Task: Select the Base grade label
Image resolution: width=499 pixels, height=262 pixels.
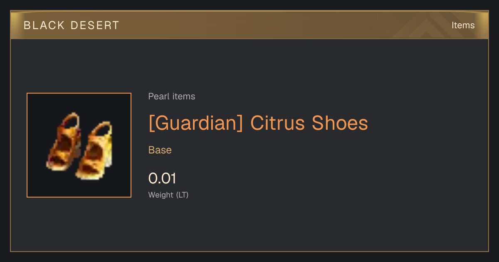Action: pos(160,150)
